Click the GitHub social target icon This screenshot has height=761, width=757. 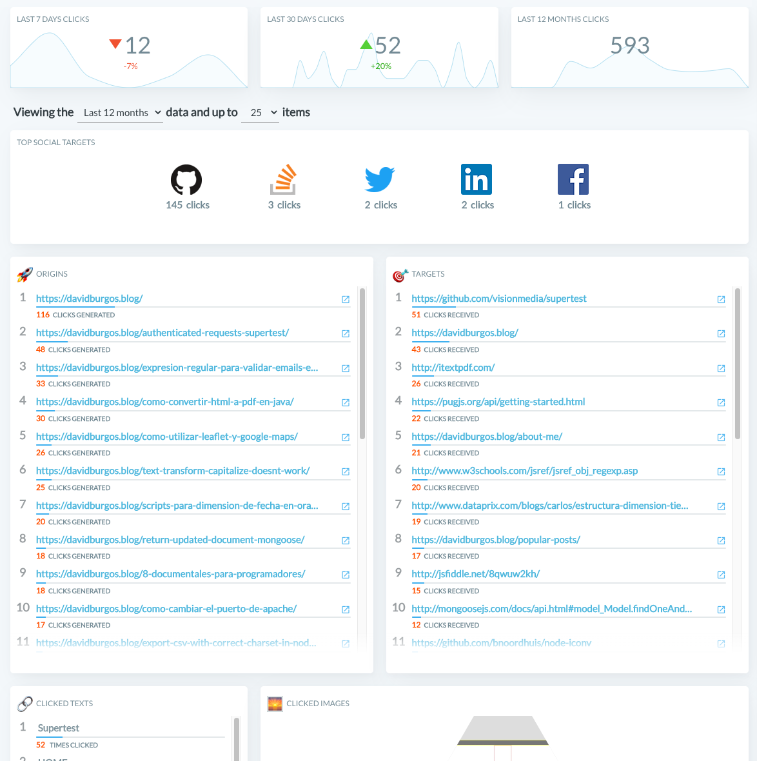[186, 179]
